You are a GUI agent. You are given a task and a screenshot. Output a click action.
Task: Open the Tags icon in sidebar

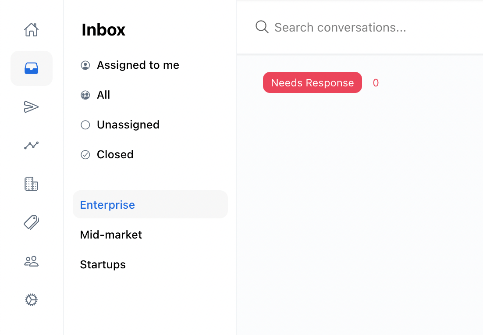click(x=32, y=223)
